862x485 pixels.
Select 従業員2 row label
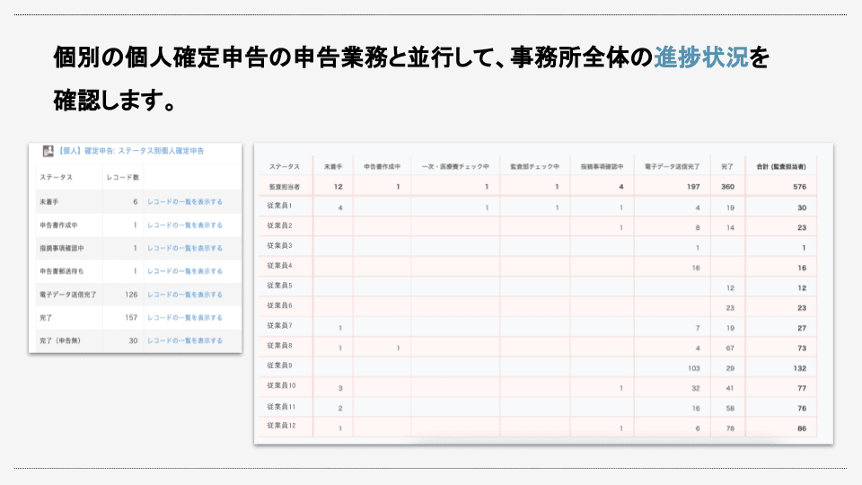[x=280, y=225]
